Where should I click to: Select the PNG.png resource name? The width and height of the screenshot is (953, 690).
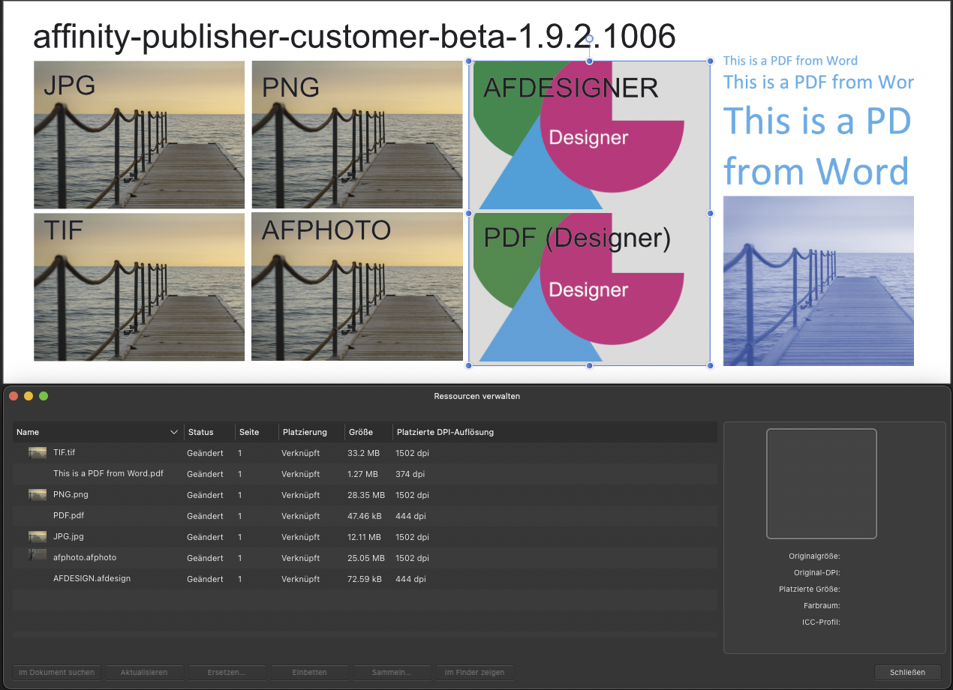(x=71, y=495)
